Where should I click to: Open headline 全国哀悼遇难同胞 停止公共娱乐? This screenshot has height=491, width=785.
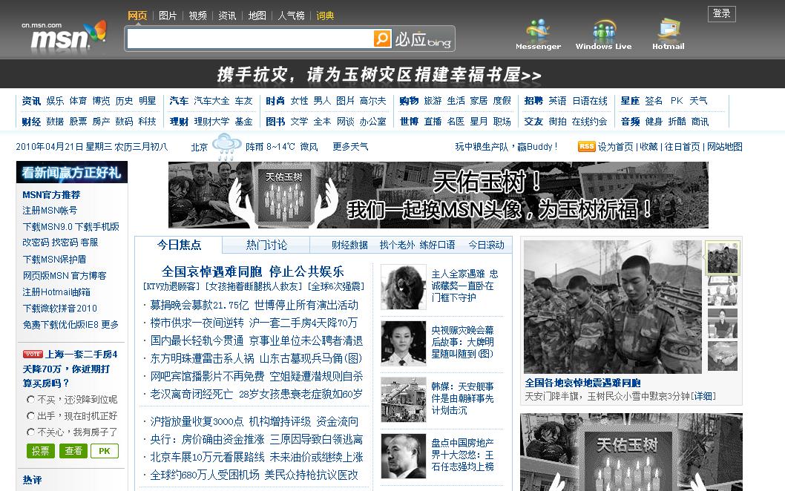pyautogui.click(x=253, y=271)
